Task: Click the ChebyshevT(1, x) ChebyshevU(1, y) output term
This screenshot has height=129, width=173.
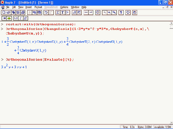Action: (x=36, y=42)
